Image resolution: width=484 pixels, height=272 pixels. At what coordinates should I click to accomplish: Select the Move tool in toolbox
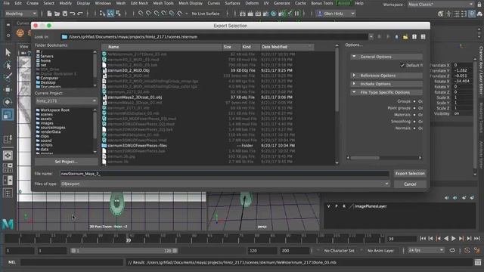[x=8, y=90]
